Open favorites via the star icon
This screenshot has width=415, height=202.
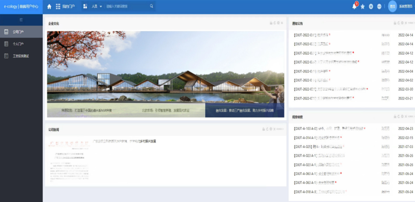click(x=363, y=6)
